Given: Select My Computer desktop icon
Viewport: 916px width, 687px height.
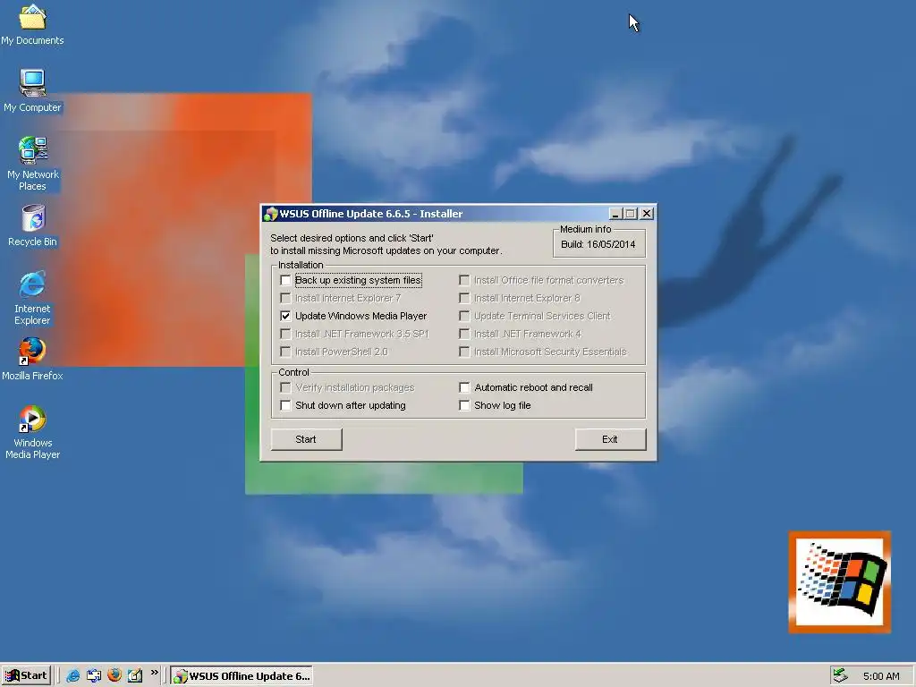Looking at the screenshot, I should click(32, 91).
